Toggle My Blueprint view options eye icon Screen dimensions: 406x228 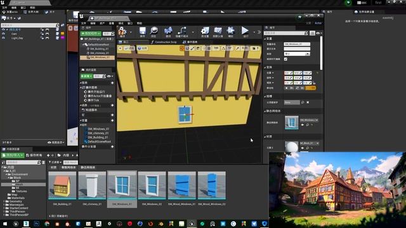(110, 76)
